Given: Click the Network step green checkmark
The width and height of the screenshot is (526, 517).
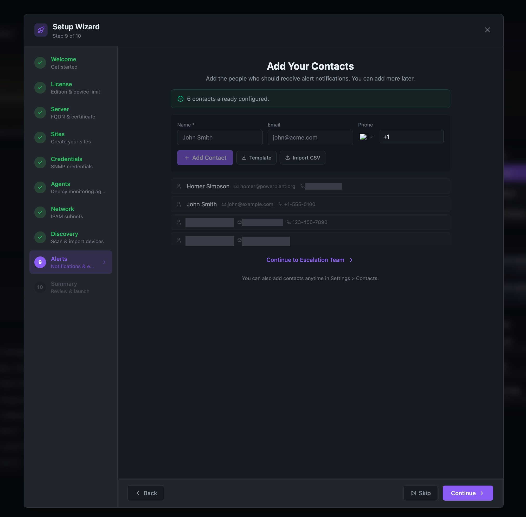Looking at the screenshot, I should pos(40,212).
